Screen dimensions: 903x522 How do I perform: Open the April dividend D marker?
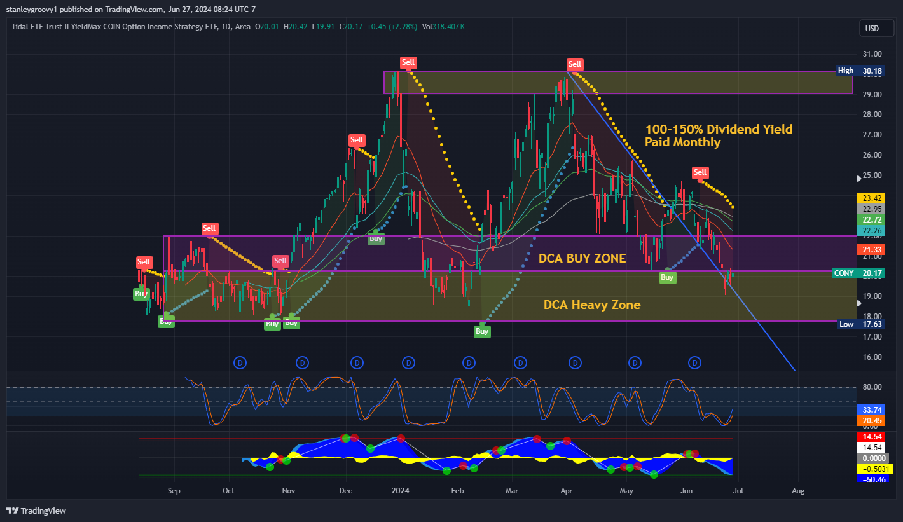pos(575,362)
